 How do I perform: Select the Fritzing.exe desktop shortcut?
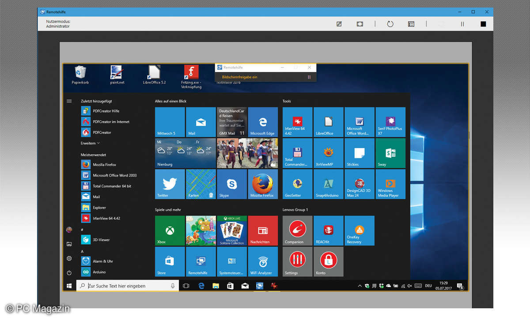[x=191, y=77]
